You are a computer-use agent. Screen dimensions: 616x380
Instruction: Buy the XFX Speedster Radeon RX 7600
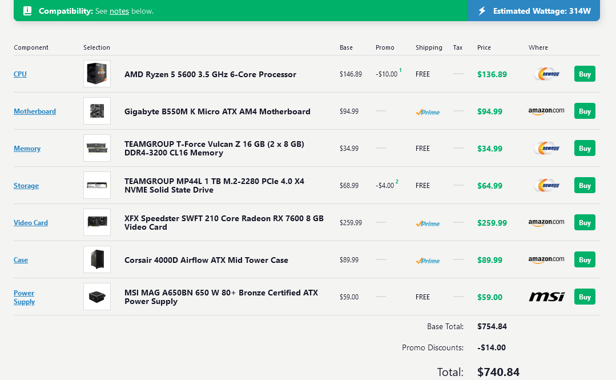click(x=585, y=222)
